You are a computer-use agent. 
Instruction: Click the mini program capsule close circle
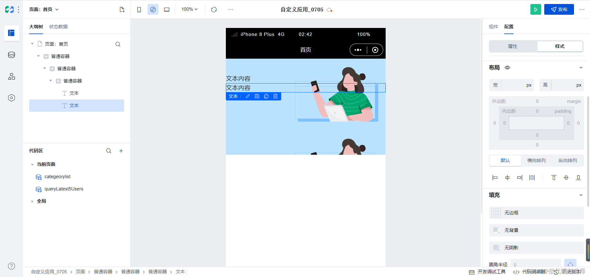tap(375, 50)
